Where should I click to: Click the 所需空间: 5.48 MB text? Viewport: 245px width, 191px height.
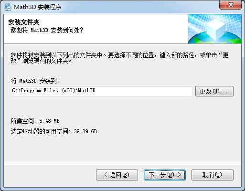point(35,121)
